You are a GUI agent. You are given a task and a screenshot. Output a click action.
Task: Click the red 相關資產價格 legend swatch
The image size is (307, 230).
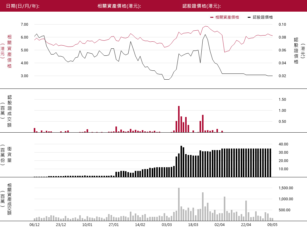click(212, 17)
